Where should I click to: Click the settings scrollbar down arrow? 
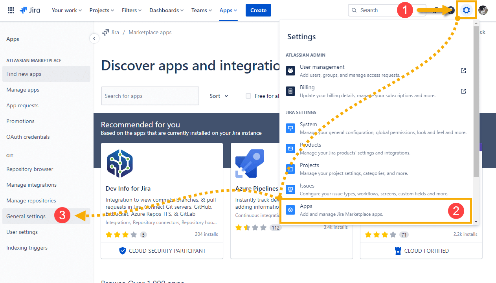(476, 221)
